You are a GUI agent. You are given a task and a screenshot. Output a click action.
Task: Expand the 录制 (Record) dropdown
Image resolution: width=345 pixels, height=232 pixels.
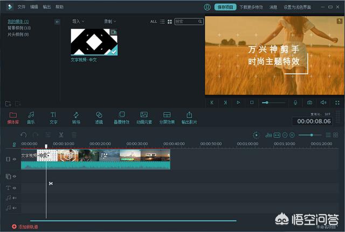coord(109,22)
